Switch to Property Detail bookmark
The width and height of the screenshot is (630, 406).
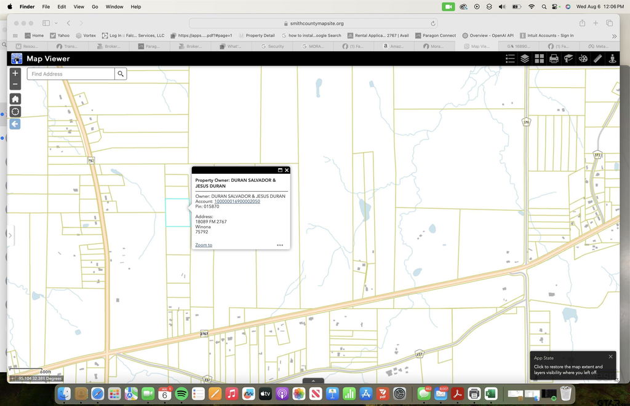coord(260,36)
